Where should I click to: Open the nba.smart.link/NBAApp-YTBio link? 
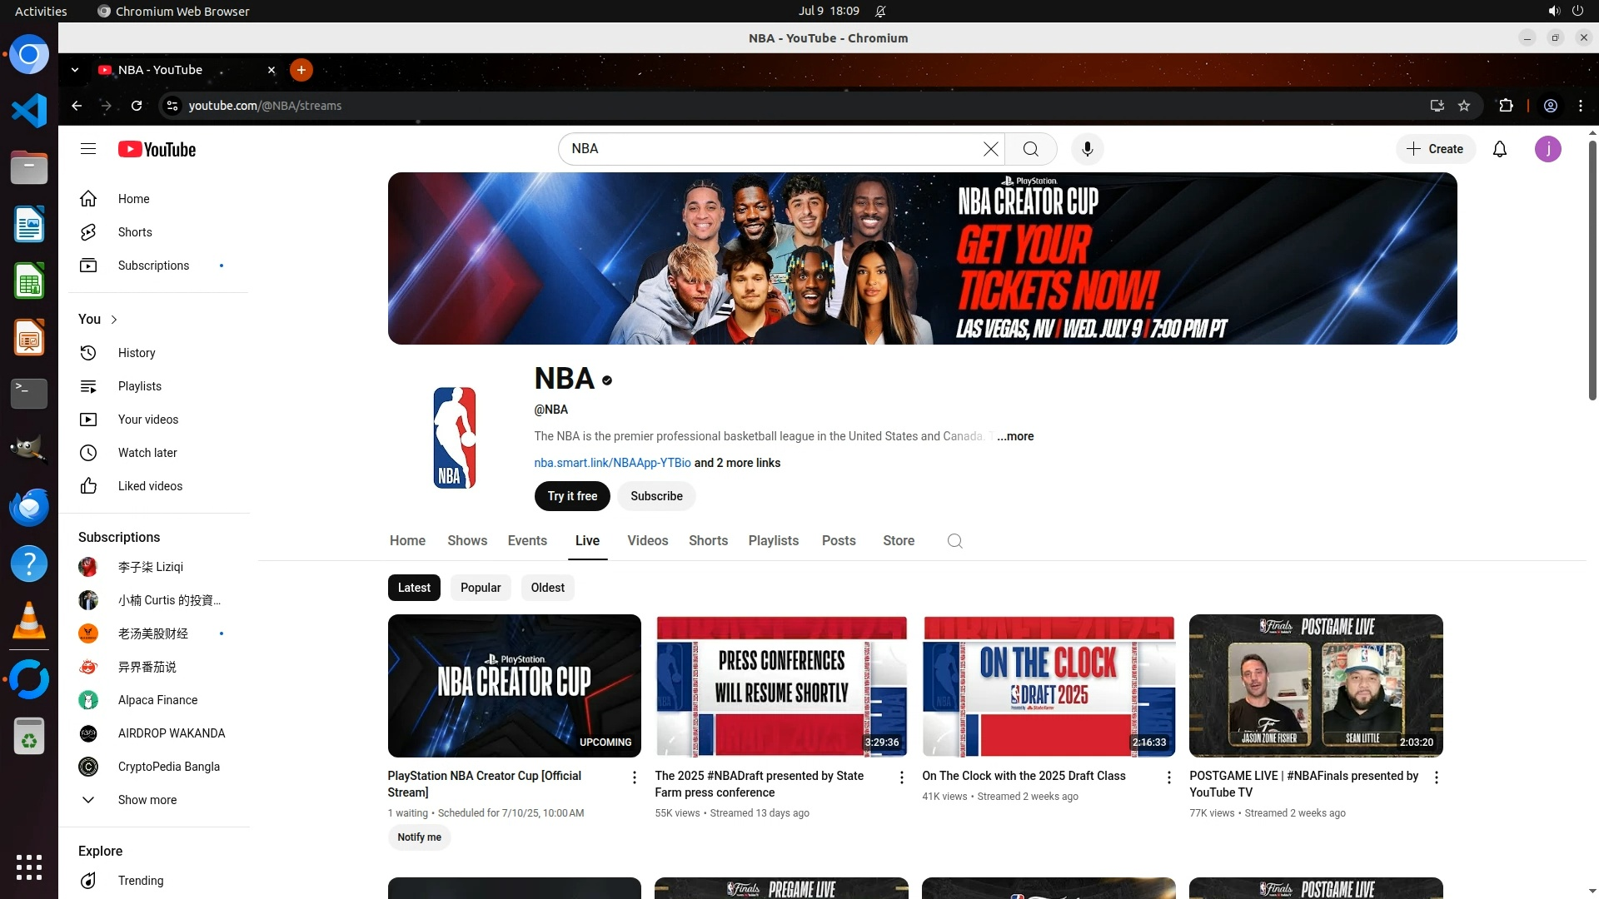612,463
